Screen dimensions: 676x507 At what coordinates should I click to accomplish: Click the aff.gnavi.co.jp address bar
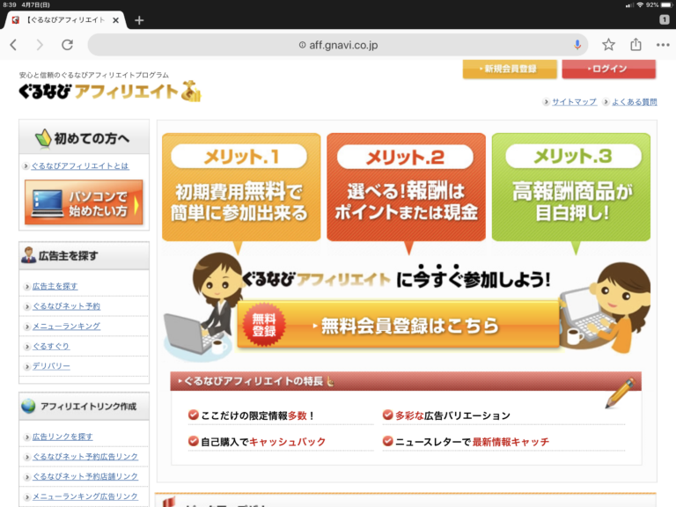pyautogui.click(x=338, y=45)
